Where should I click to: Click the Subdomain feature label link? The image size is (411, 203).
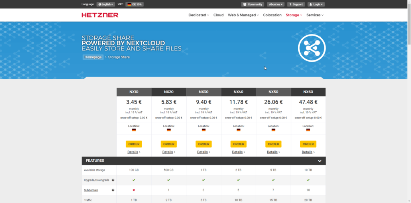[x=91, y=190]
